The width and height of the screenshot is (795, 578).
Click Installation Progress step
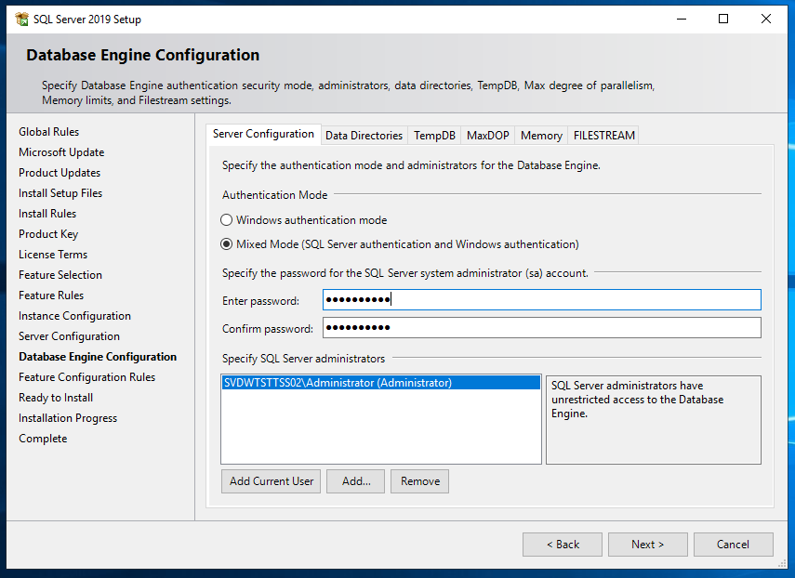tap(68, 418)
